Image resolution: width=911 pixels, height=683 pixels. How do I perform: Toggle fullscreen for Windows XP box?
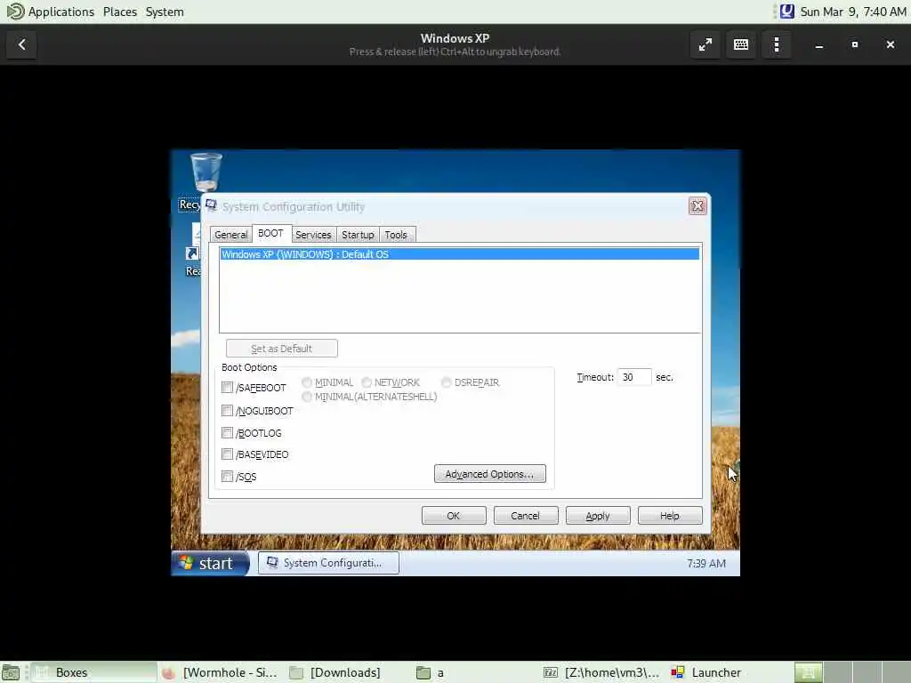(x=705, y=44)
